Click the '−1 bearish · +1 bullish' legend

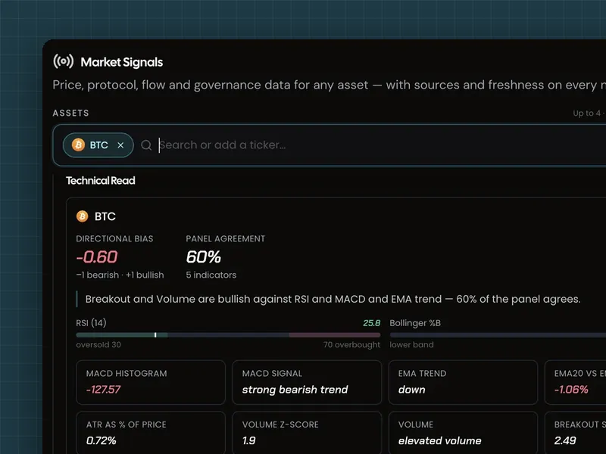point(120,275)
